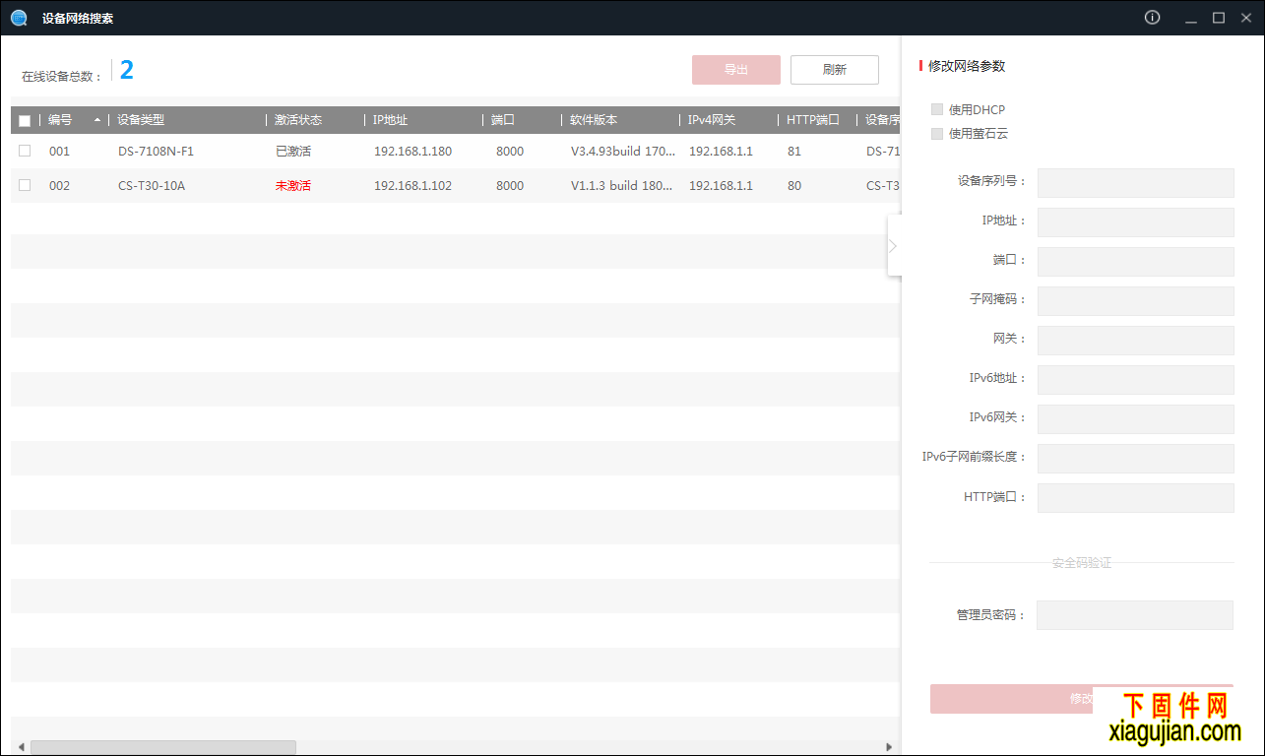Sort by HTTP端口 column header

(x=813, y=120)
